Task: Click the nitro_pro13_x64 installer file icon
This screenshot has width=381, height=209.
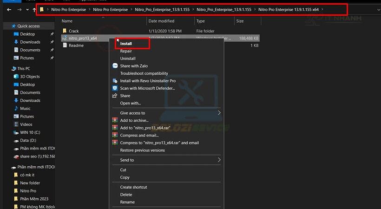Action: tap(65, 38)
